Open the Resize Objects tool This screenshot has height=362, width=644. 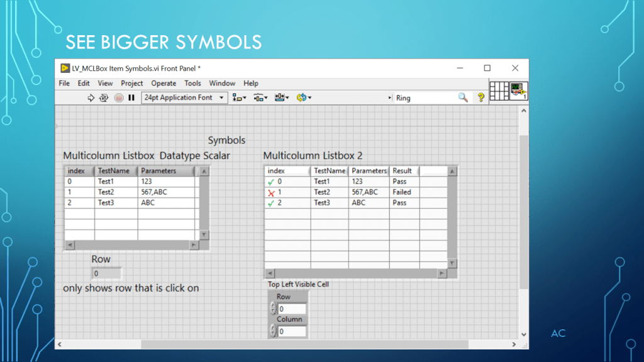(x=282, y=97)
